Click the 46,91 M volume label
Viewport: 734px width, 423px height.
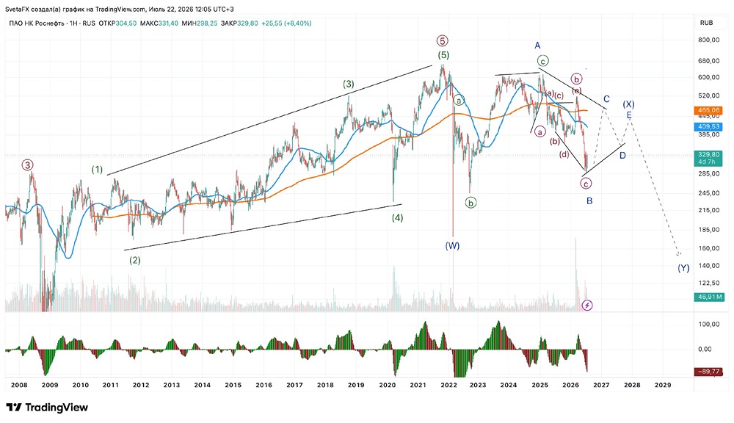[710, 297]
